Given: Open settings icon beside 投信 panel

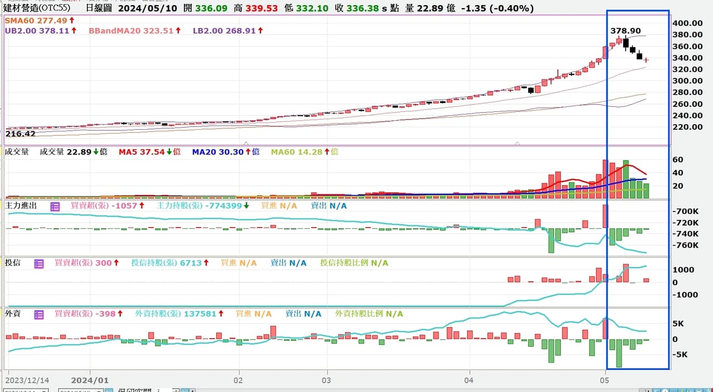Looking at the screenshot, I should [x=39, y=263].
